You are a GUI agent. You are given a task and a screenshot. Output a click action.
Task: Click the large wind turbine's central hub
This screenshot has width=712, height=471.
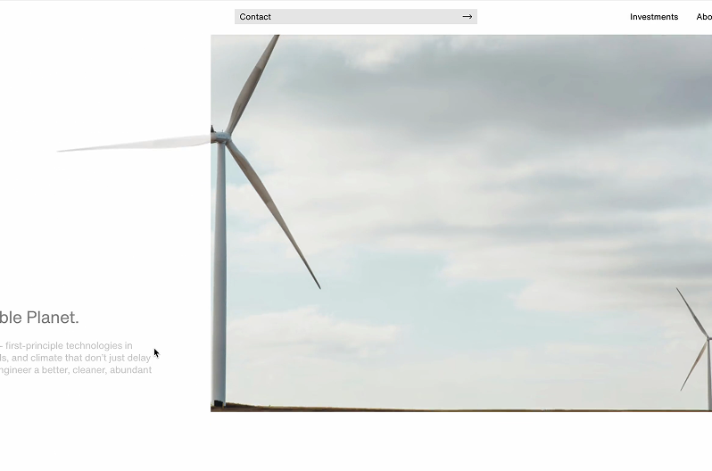(220, 137)
